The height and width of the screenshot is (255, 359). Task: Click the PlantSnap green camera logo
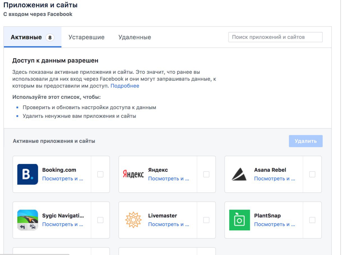[239, 220]
